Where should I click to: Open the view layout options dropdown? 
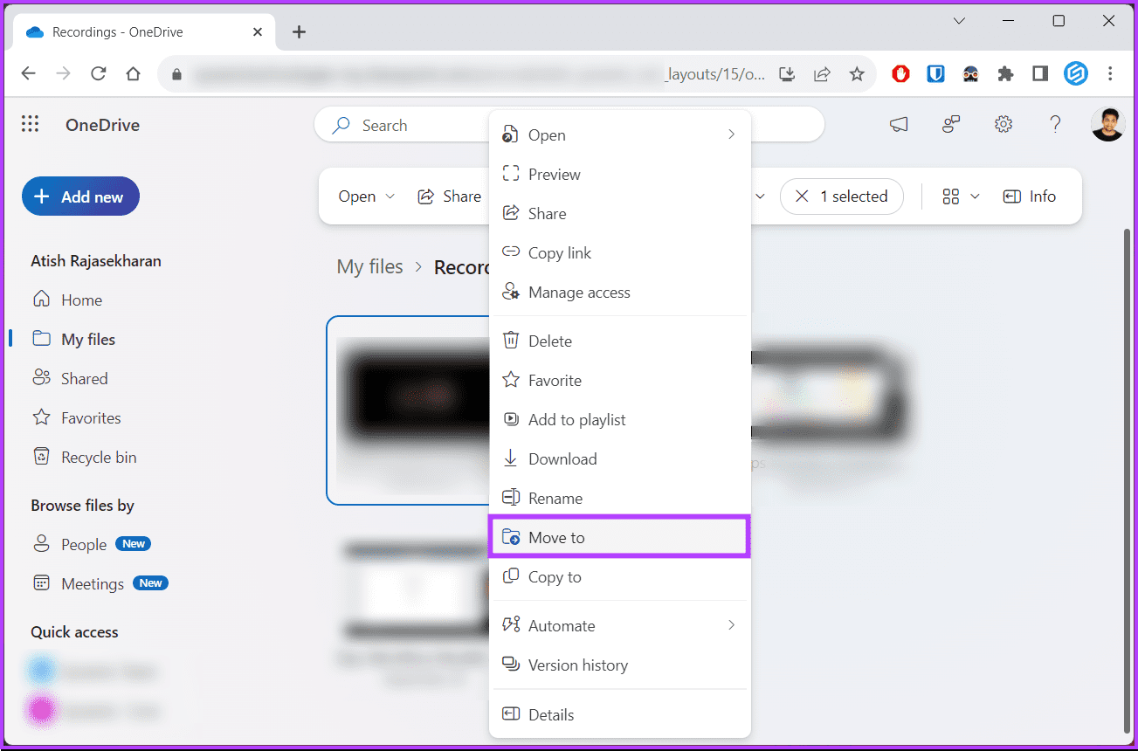[x=961, y=196]
